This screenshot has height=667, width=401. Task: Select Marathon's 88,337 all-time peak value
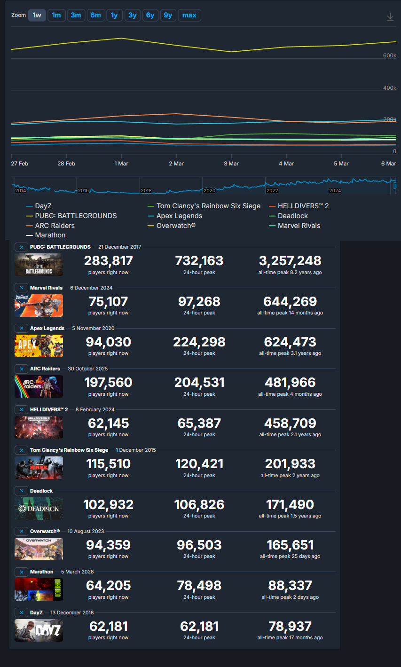pos(290,586)
